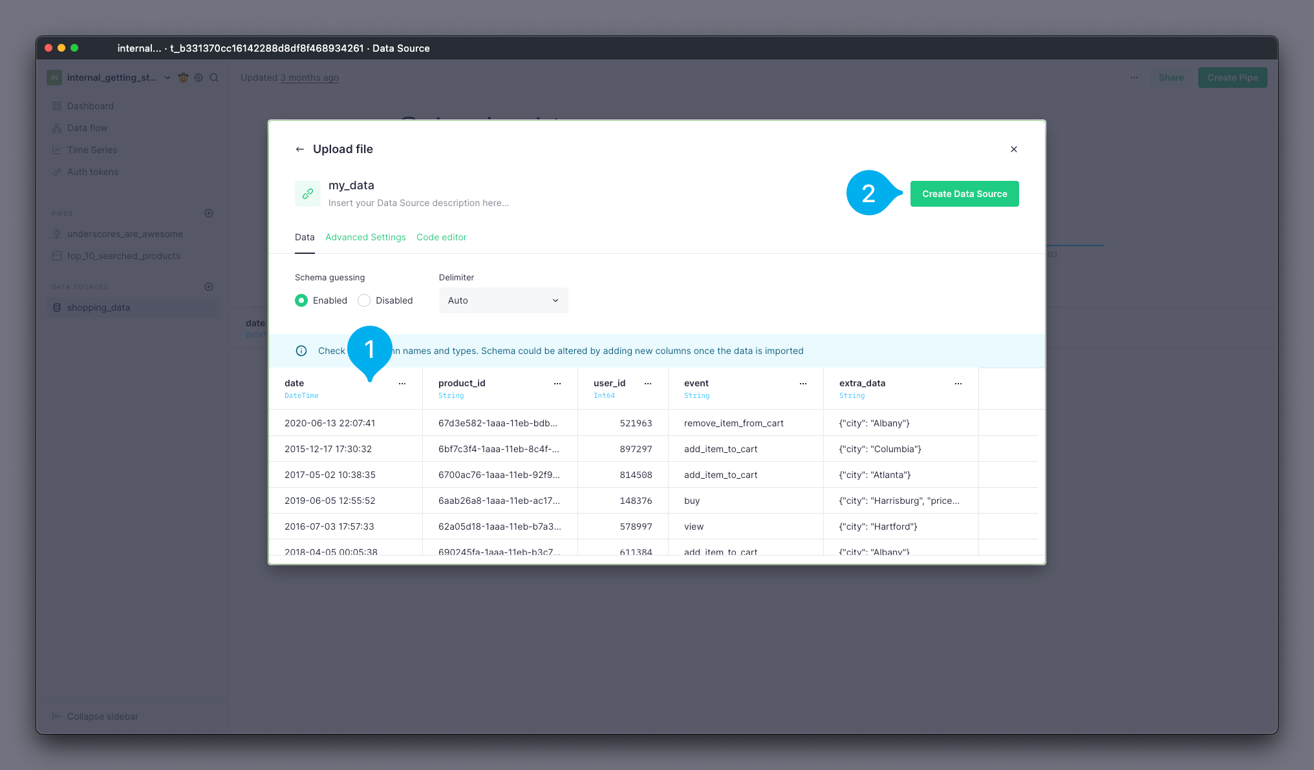Switch to the Code editor tab
This screenshot has height=770, width=1314.
442,237
